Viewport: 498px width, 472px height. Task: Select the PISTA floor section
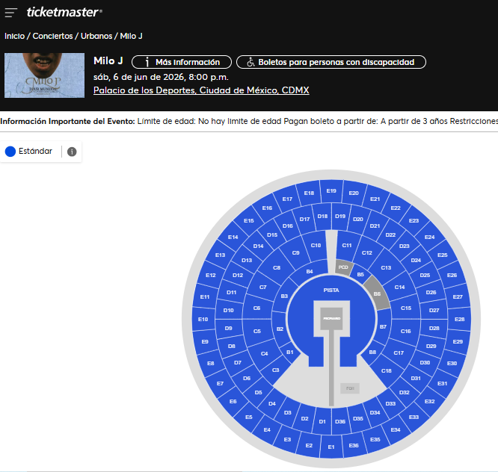click(x=331, y=291)
